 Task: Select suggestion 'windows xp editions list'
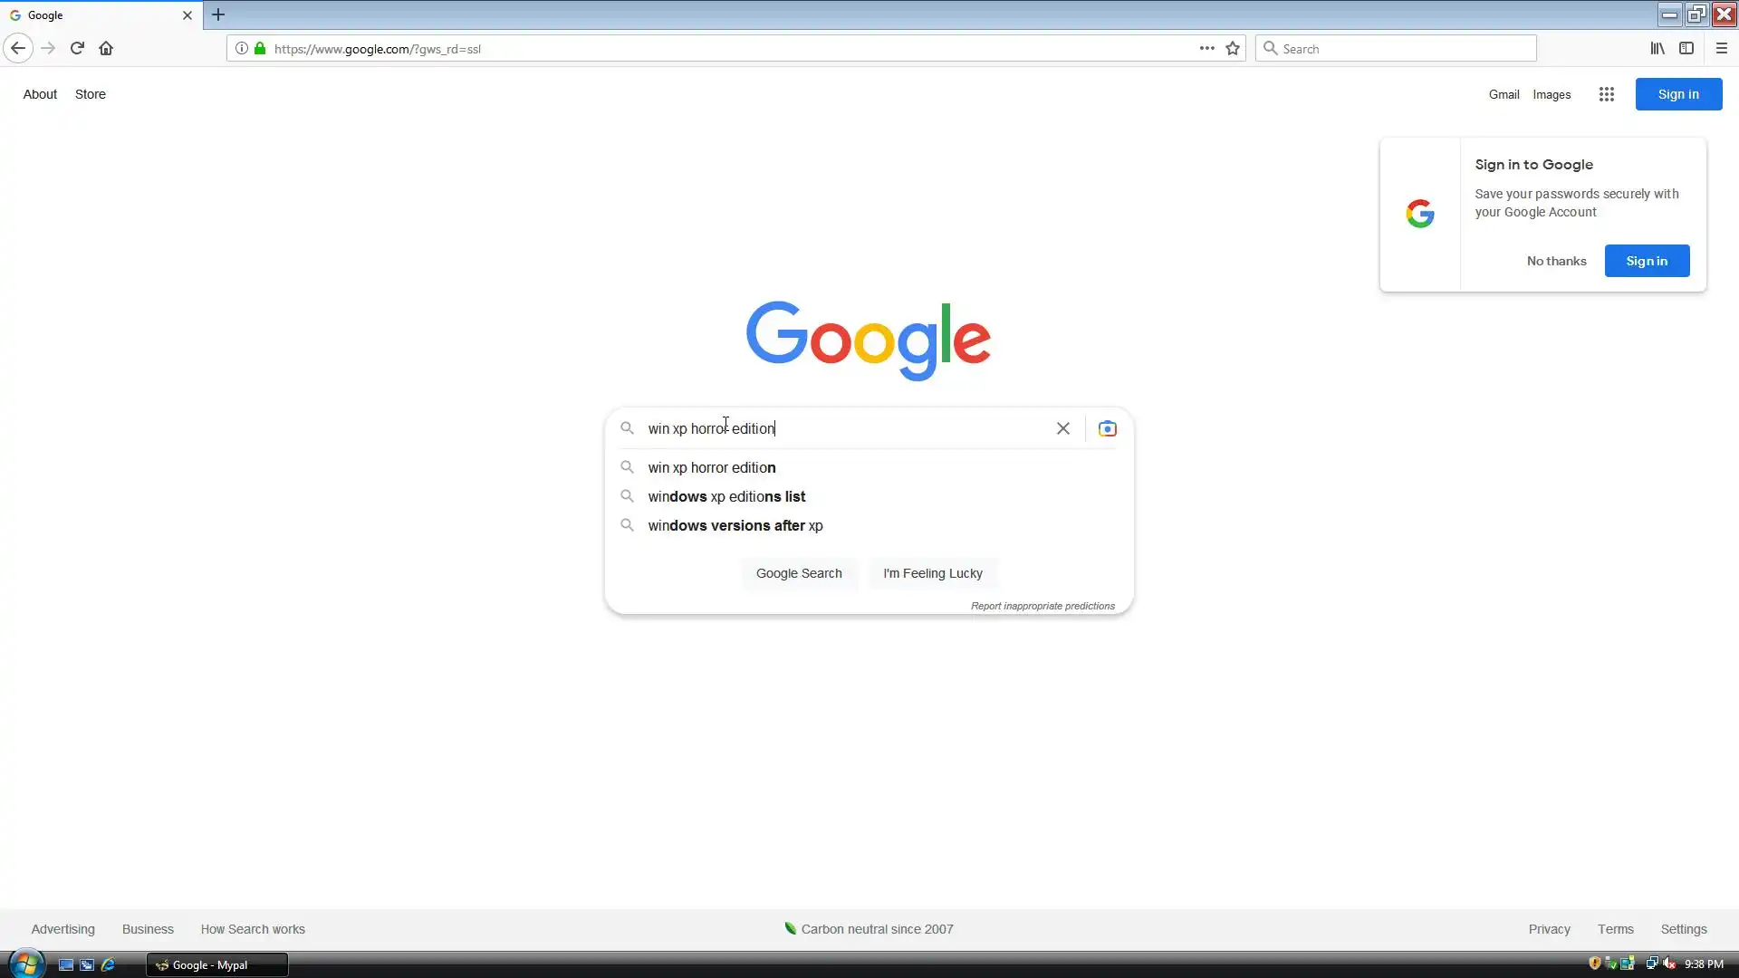pos(726,496)
